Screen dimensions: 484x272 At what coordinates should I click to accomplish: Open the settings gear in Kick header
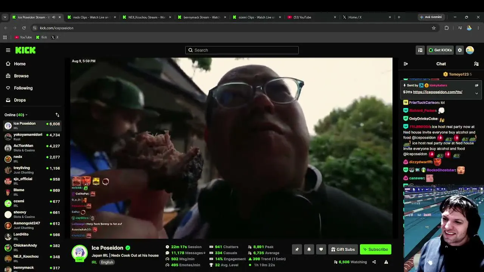[460, 50]
